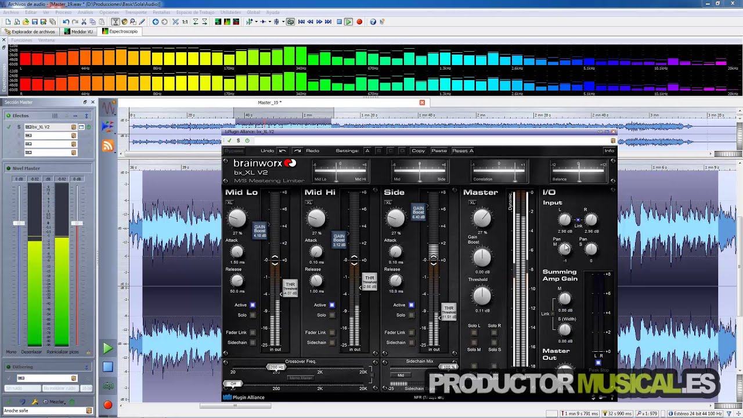Click the Crossover Freq 200 Hz slider handle
743x418 pixels.
tap(276, 367)
